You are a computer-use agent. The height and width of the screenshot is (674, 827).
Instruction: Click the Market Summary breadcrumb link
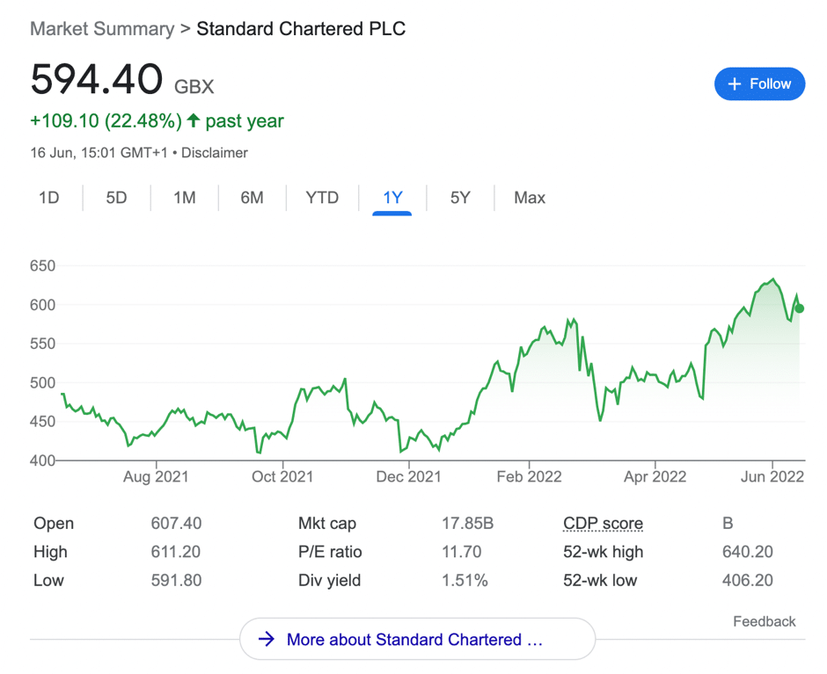[x=102, y=28]
